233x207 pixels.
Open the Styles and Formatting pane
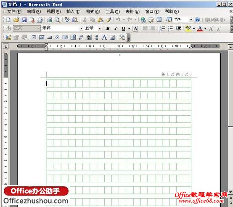pyautogui.click(x=8, y=28)
